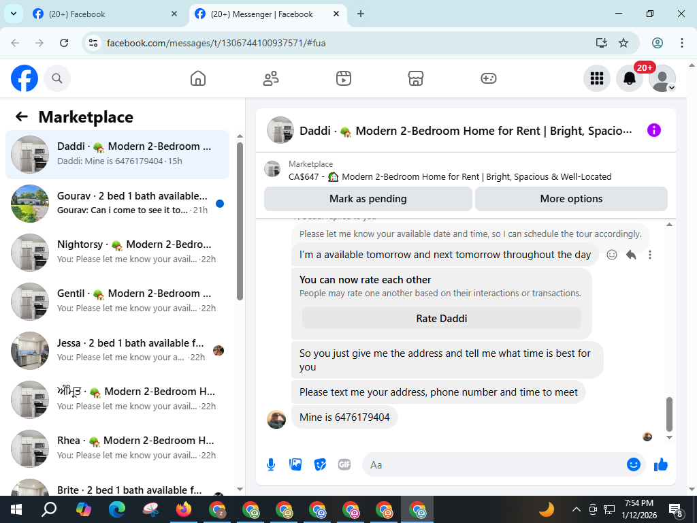Choose a GIF icon
Screen dimensions: 697x523
pos(344,464)
